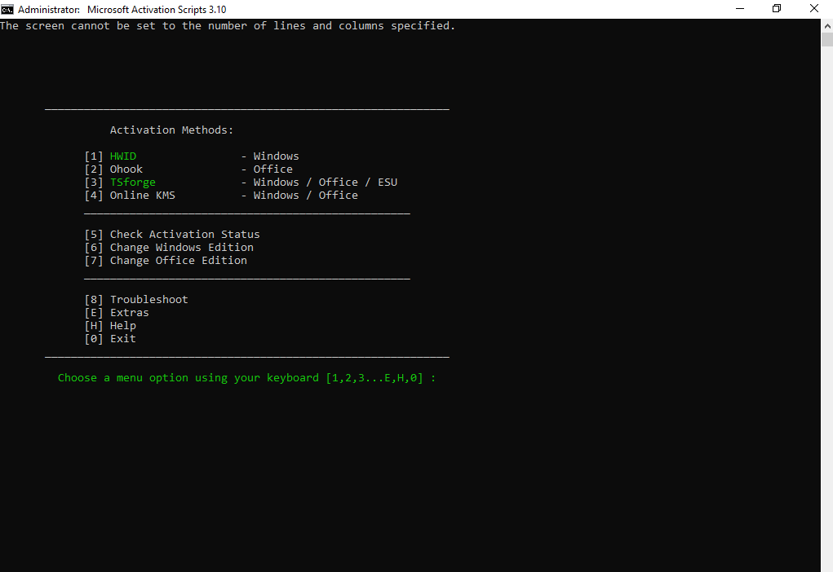Click the Help menu line
Screen dimensions: 833x572
pyautogui.click(x=110, y=326)
